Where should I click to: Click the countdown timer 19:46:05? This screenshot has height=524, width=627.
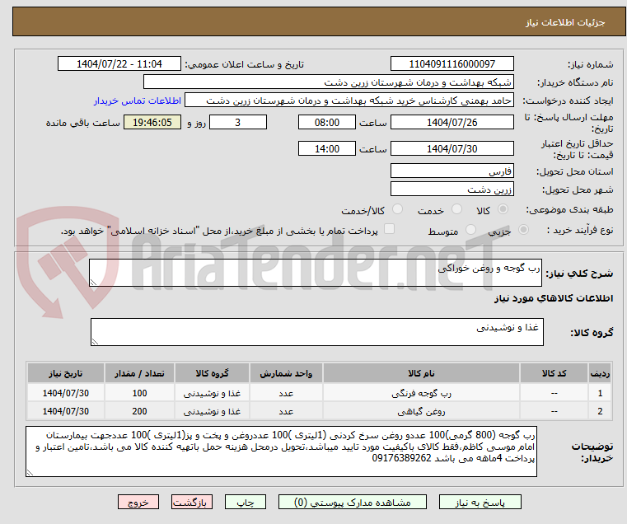(x=152, y=123)
